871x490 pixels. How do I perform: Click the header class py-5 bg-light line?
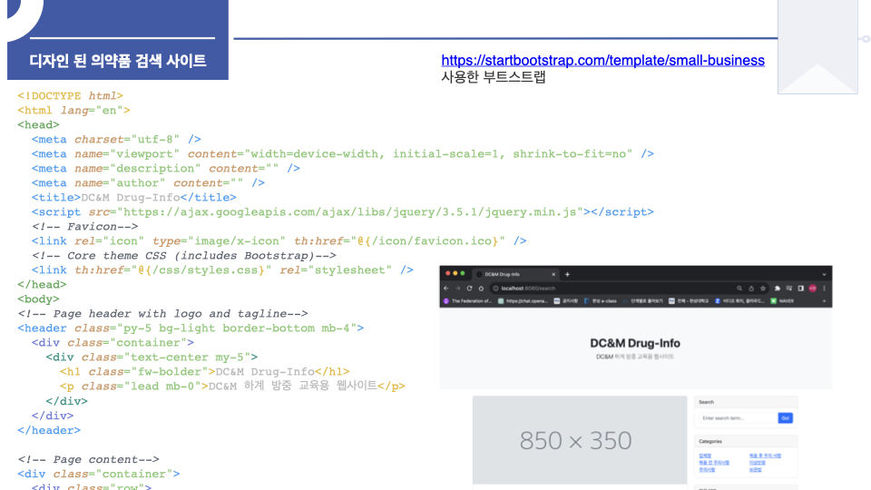coord(191,328)
